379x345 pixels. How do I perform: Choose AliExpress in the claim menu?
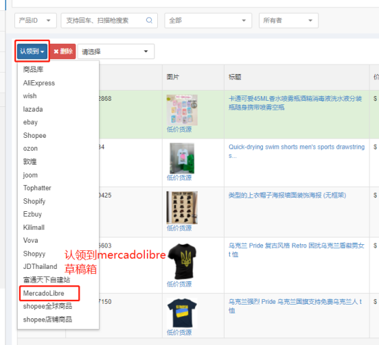point(39,83)
